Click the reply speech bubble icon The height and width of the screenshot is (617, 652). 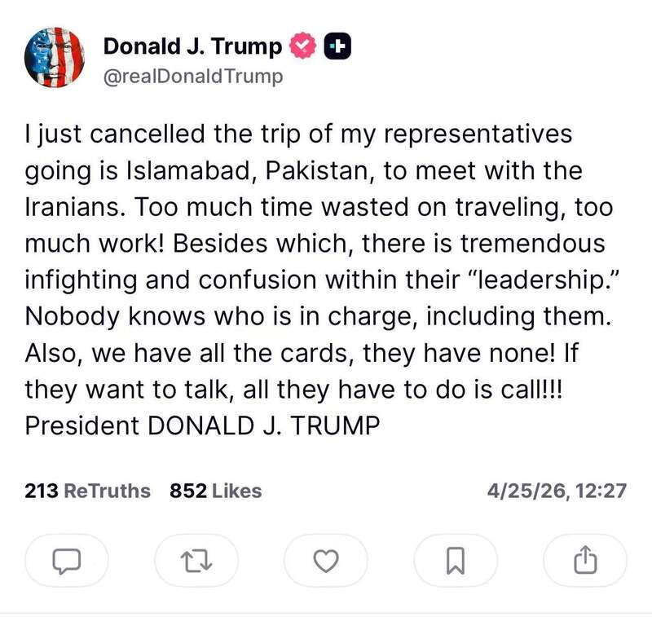coord(67,560)
